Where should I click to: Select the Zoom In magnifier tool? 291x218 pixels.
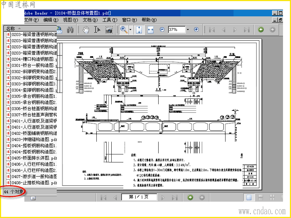tap(124, 30)
